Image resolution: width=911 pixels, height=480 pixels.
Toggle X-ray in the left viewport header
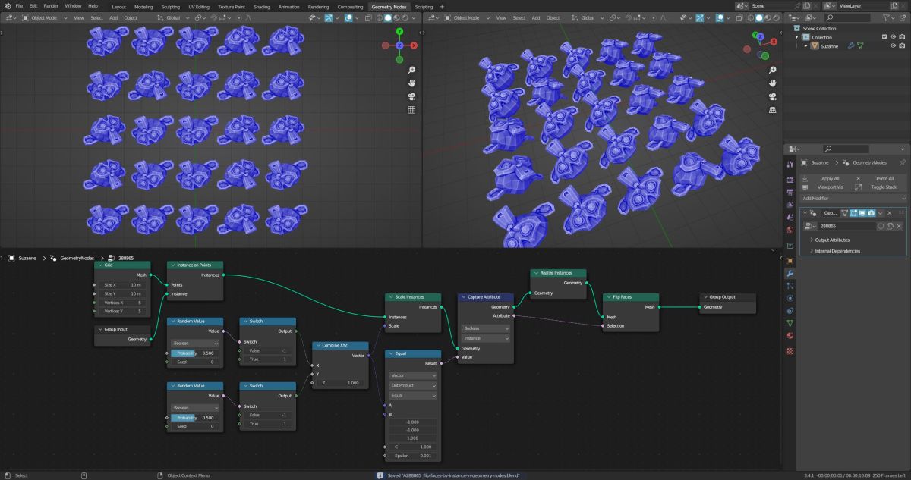[368, 17]
